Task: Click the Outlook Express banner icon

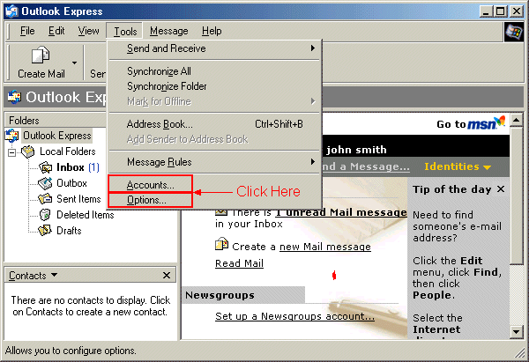Action: [14, 97]
